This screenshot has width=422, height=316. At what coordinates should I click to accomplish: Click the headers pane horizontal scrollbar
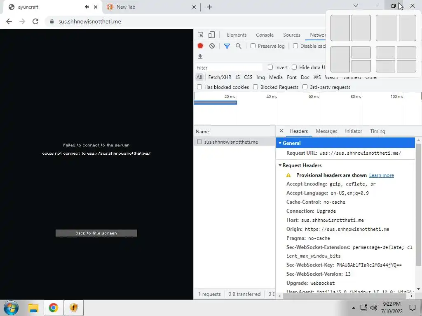[345, 296]
